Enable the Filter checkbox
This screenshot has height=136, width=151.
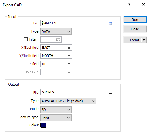tap(25, 39)
